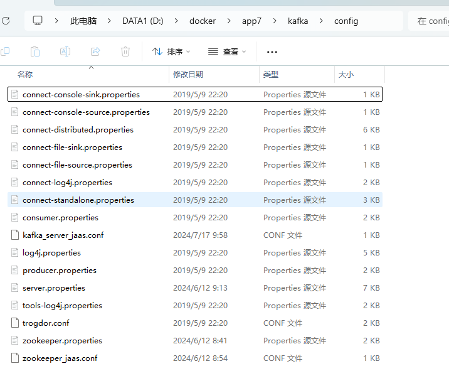The height and width of the screenshot is (376, 449).
Task: Select file name log4j.properties
Action: click(x=51, y=253)
